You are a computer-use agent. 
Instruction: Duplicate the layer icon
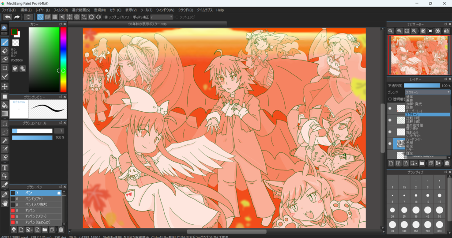click(x=430, y=163)
